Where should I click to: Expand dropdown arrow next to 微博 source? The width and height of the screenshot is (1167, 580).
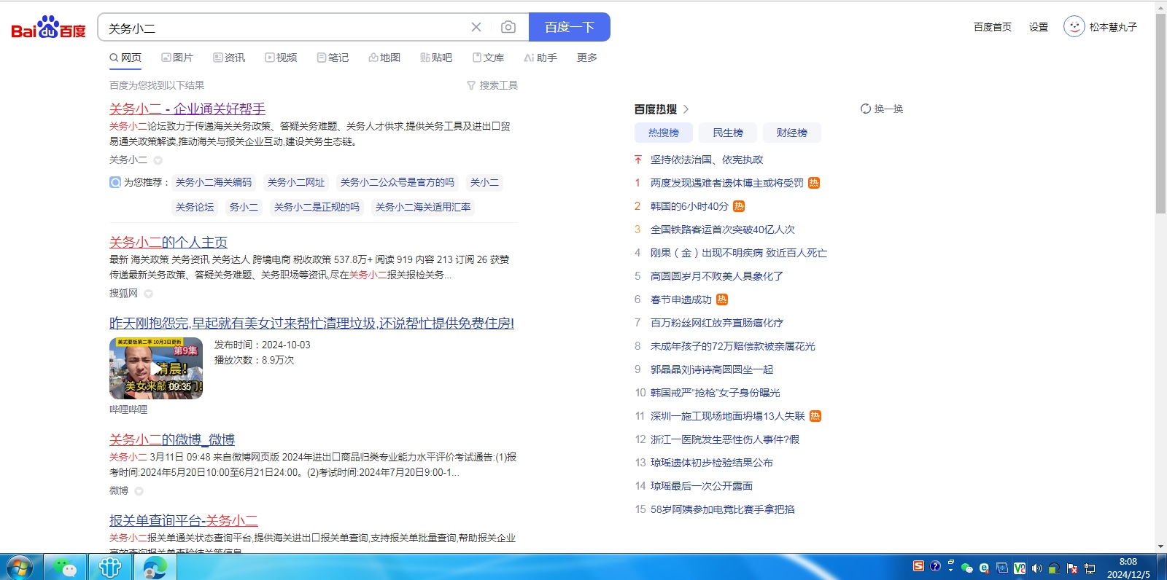click(139, 491)
